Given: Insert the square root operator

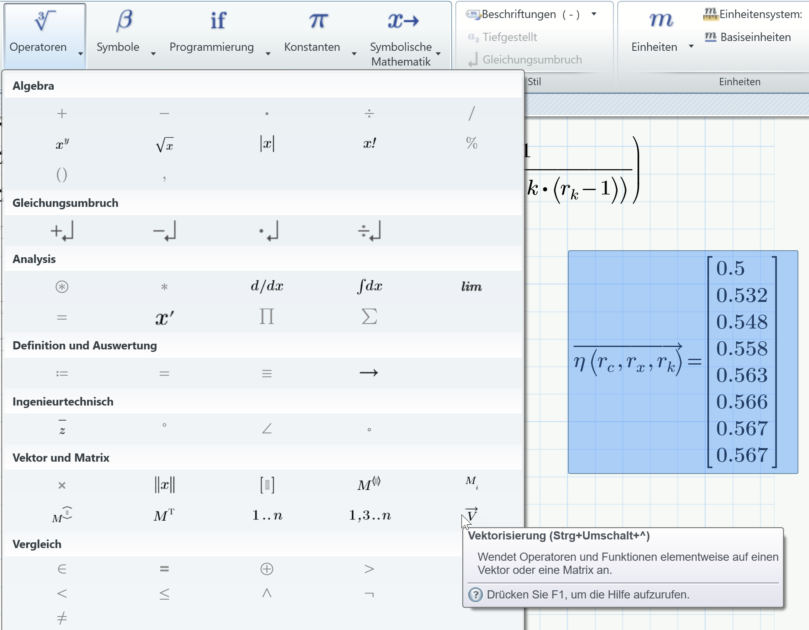Looking at the screenshot, I should (x=164, y=144).
